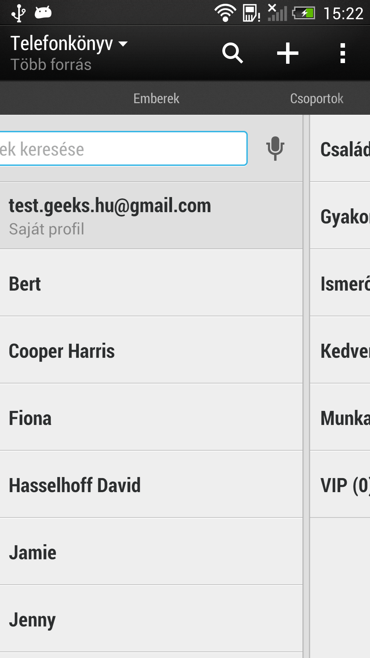Tap the battery charging icon
This screenshot has width=370, height=658.
(x=304, y=13)
